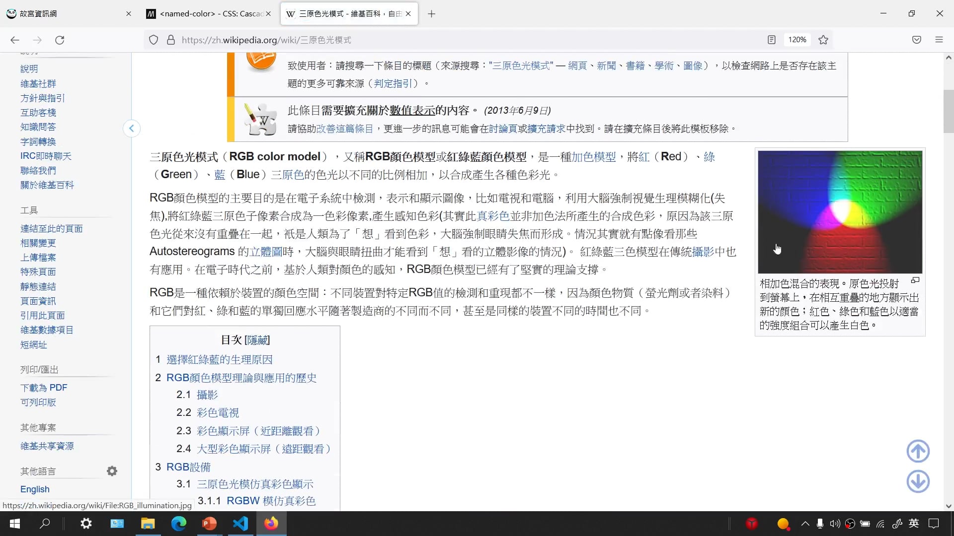Reload the current Wikipedia page

tap(60, 40)
